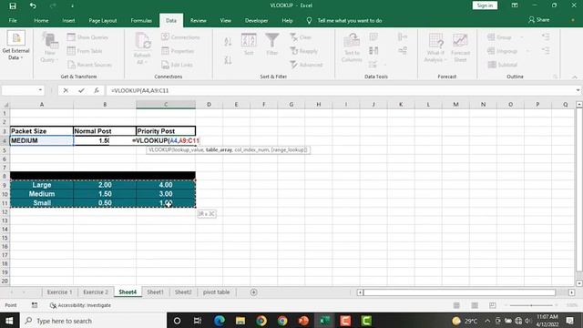
Task: Click the Hide Detail outline icon
Action: (x=546, y=51)
